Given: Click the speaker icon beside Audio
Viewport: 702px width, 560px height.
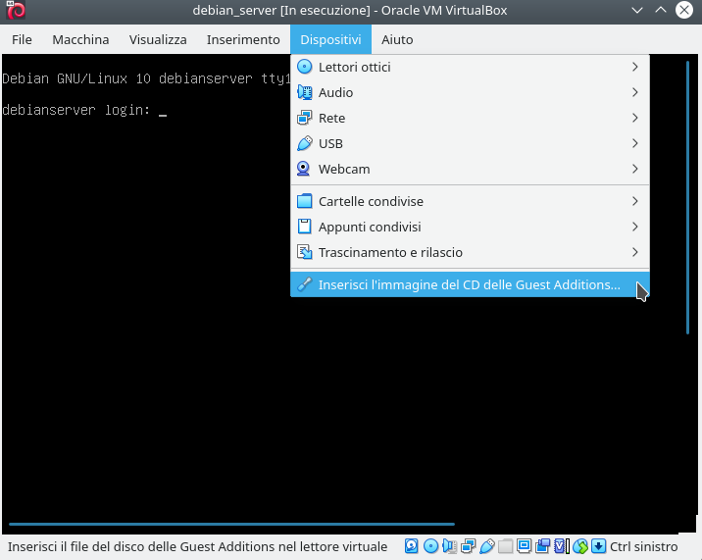Looking at the screenshot, I should click(305, 92).
